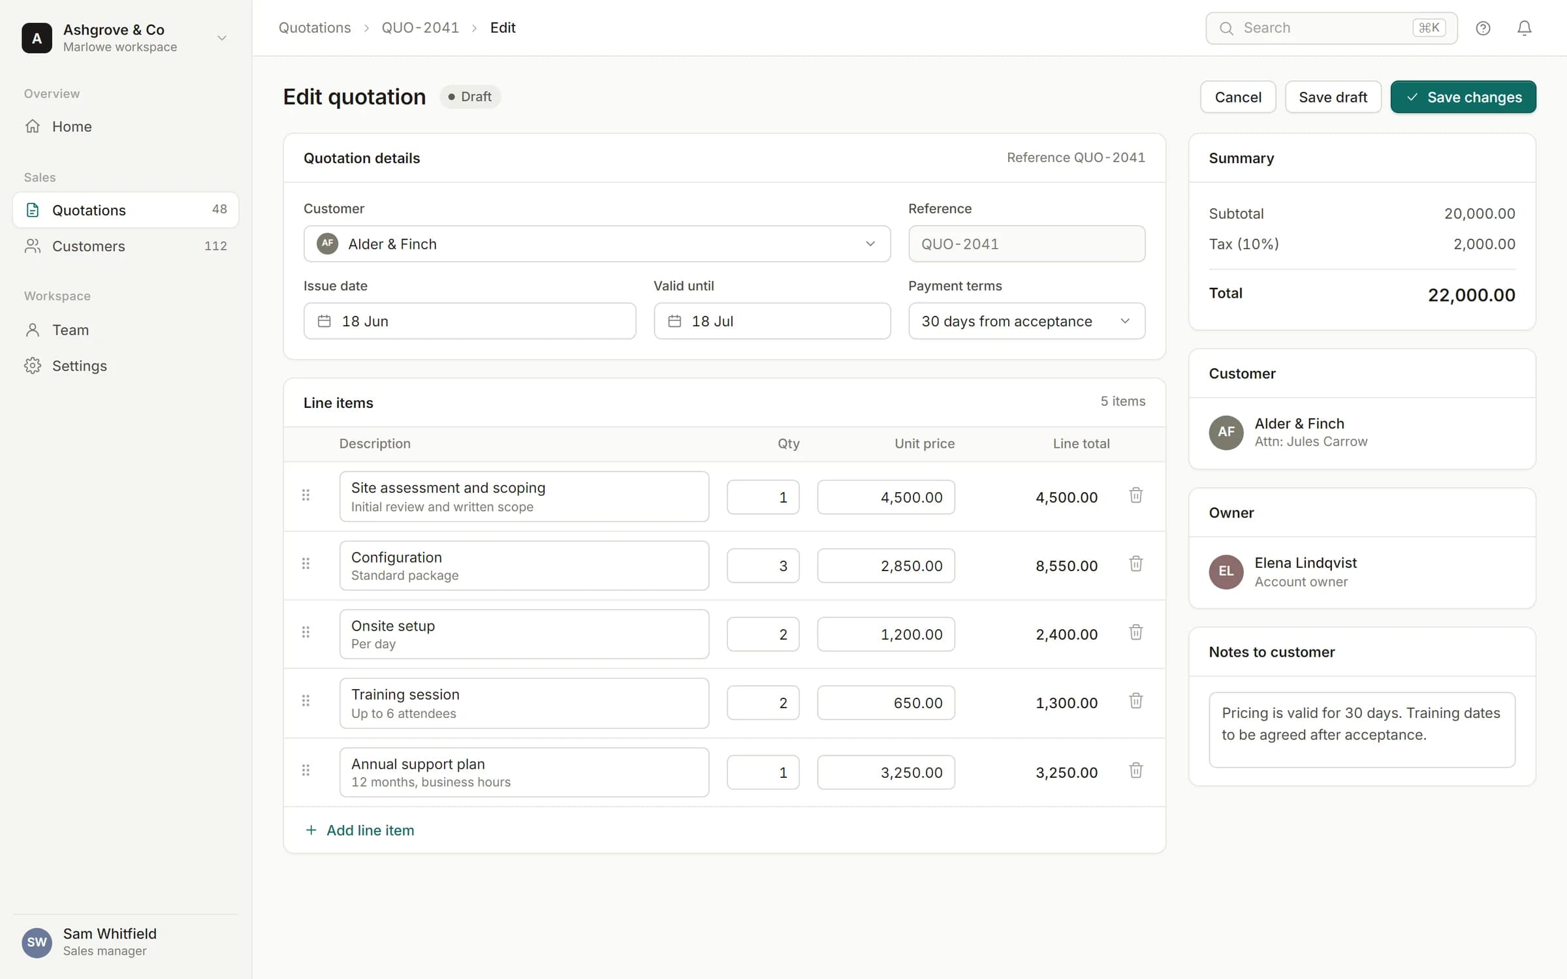Click the Issue date field 18 Jun
This screenshot has width=1567, height=979.
pyautogui.click(x=469, y=321)
